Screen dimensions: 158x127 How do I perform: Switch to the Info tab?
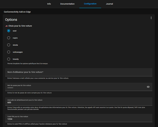point(49,4)
